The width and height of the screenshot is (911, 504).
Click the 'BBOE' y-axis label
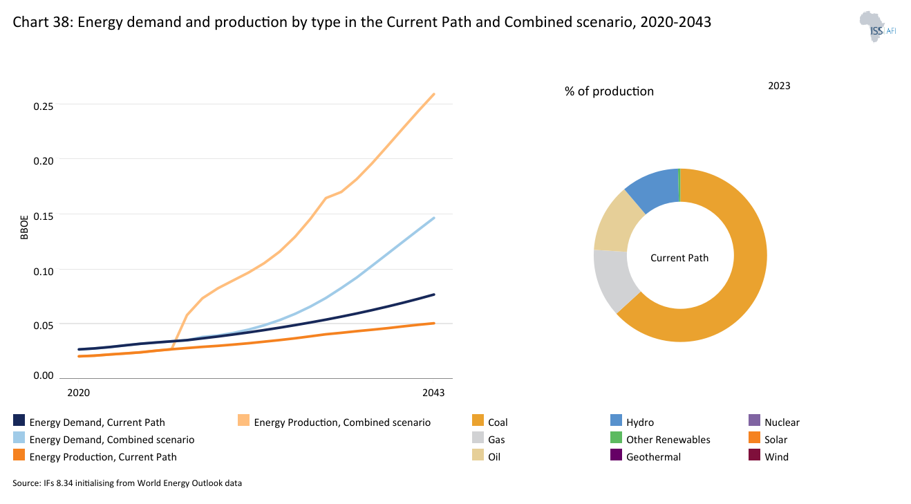pyautogui.click(x=24, y=226)
